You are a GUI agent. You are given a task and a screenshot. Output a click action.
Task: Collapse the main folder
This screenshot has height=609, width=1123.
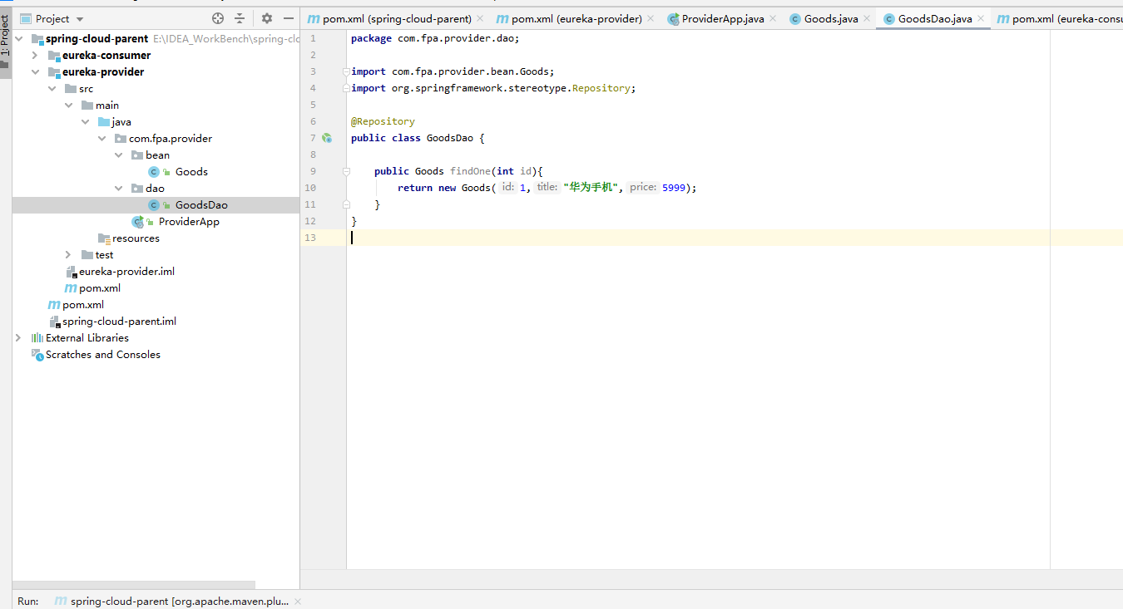pos(68,106)
